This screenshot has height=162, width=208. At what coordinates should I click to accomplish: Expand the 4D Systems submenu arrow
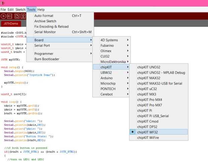128,40
